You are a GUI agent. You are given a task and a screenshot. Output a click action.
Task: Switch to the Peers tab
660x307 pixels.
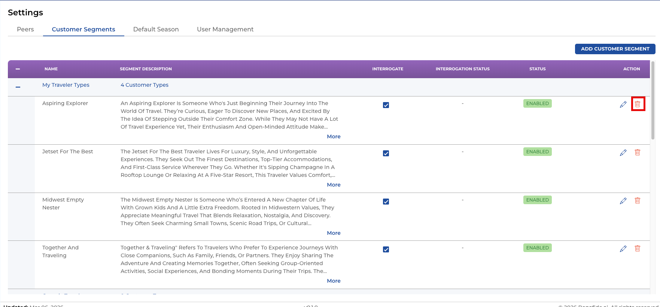[25, 29]
